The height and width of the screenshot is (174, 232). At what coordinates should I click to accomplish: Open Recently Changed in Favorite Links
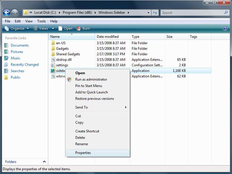tap(24, 65)
